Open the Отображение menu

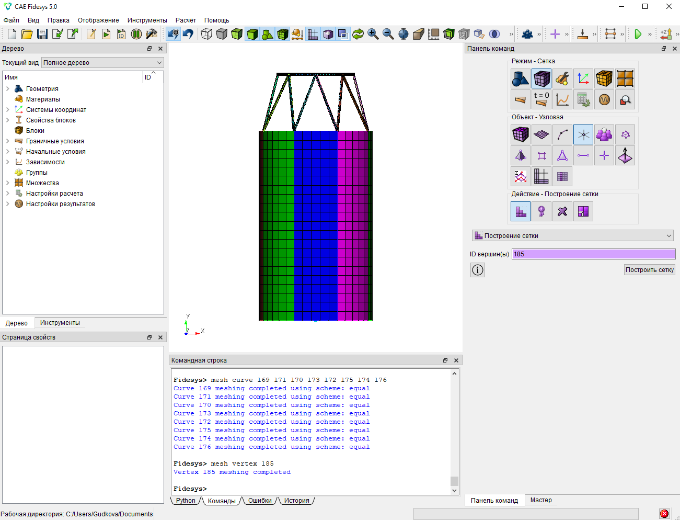98,20
